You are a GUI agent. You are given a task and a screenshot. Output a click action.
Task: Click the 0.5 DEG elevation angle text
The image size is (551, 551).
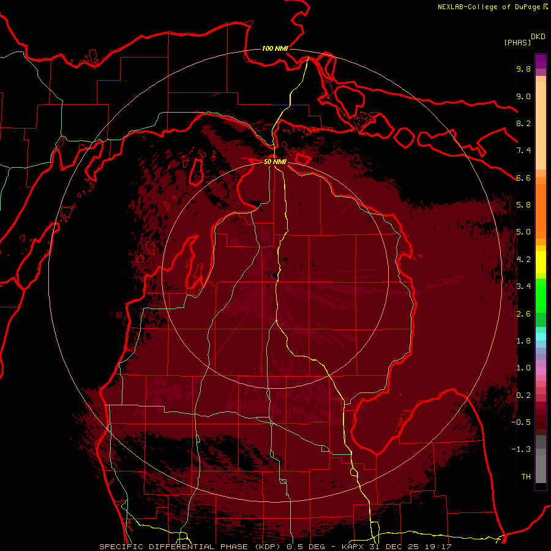305,547
